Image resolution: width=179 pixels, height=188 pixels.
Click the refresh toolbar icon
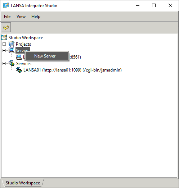[6, 27]
